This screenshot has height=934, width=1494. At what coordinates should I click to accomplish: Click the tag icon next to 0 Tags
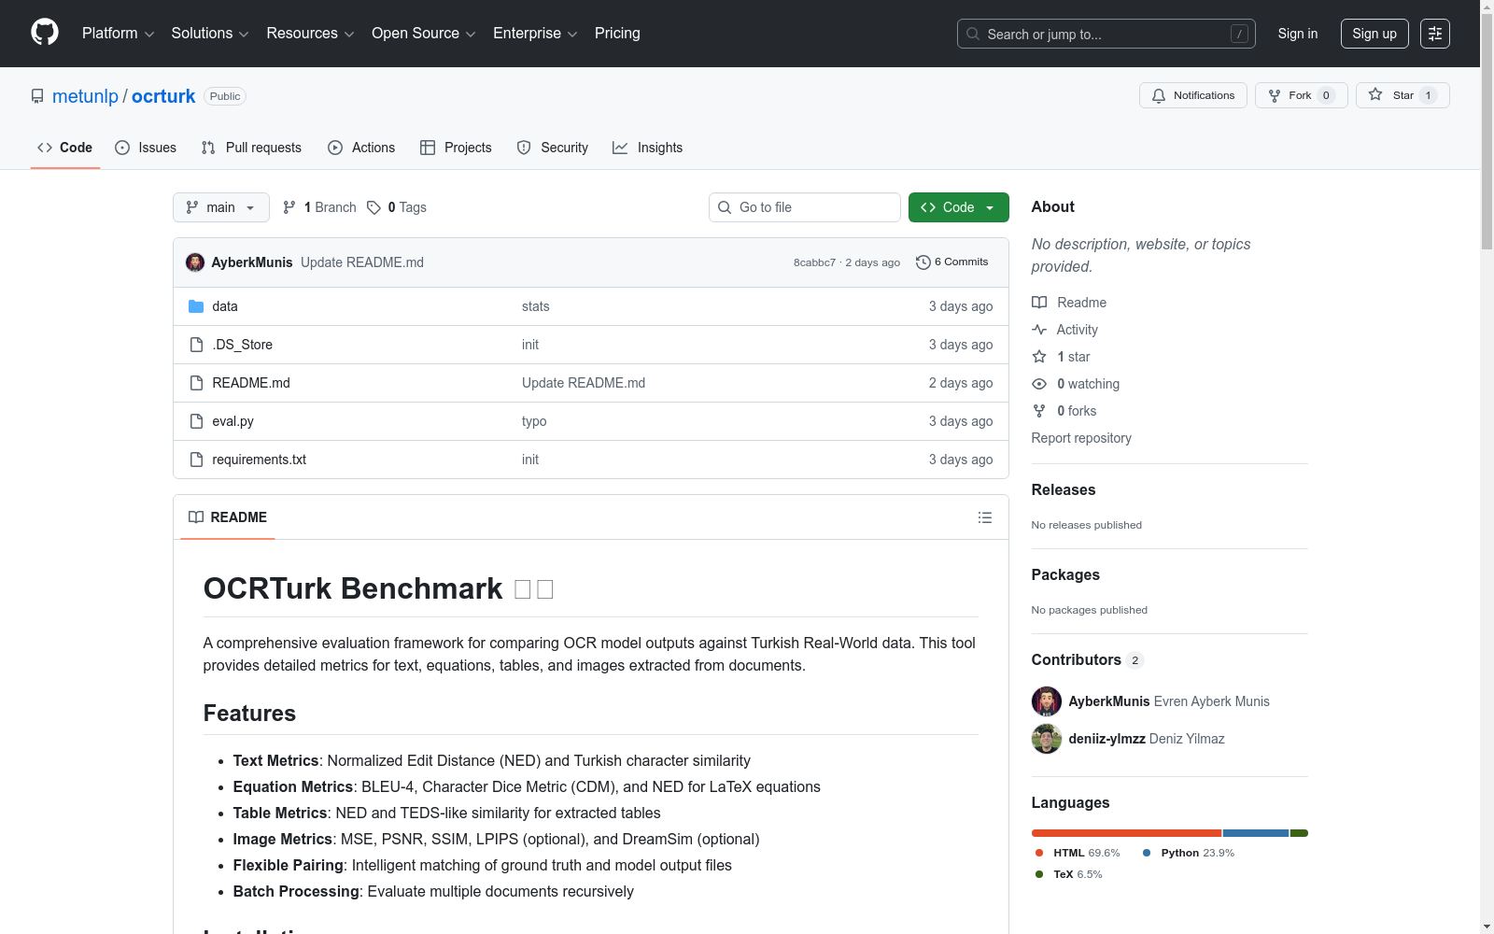tap(373, 207)
